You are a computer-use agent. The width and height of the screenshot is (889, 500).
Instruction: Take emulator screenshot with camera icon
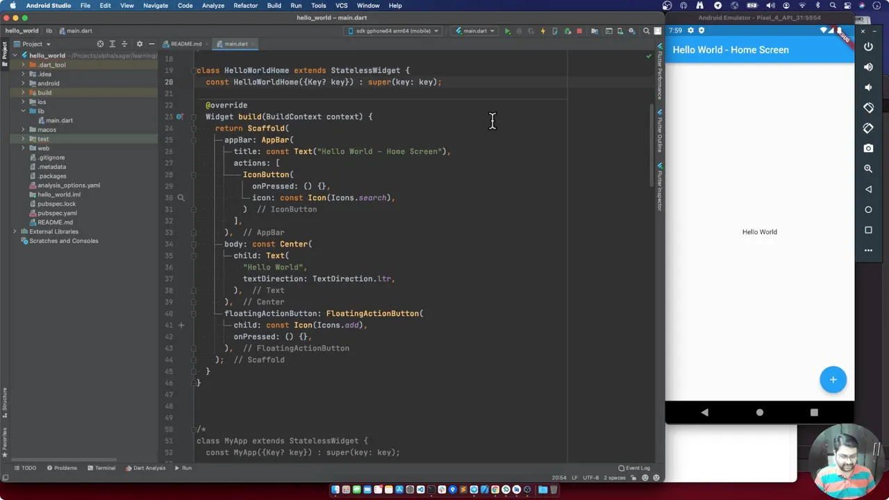[868, 149]
